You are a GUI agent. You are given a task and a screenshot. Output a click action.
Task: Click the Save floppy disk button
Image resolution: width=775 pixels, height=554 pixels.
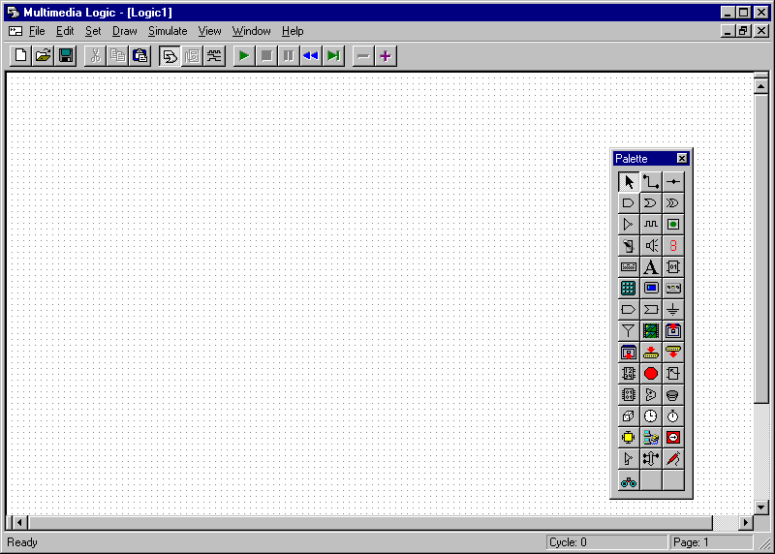pyautogui.click(x=66, y=56)
